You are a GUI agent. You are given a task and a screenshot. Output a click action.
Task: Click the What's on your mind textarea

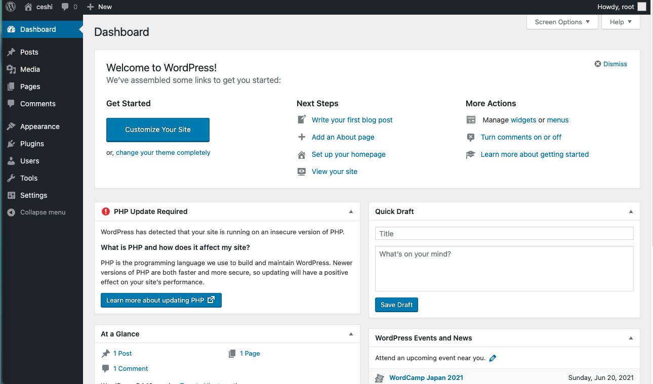coord(504,269)
